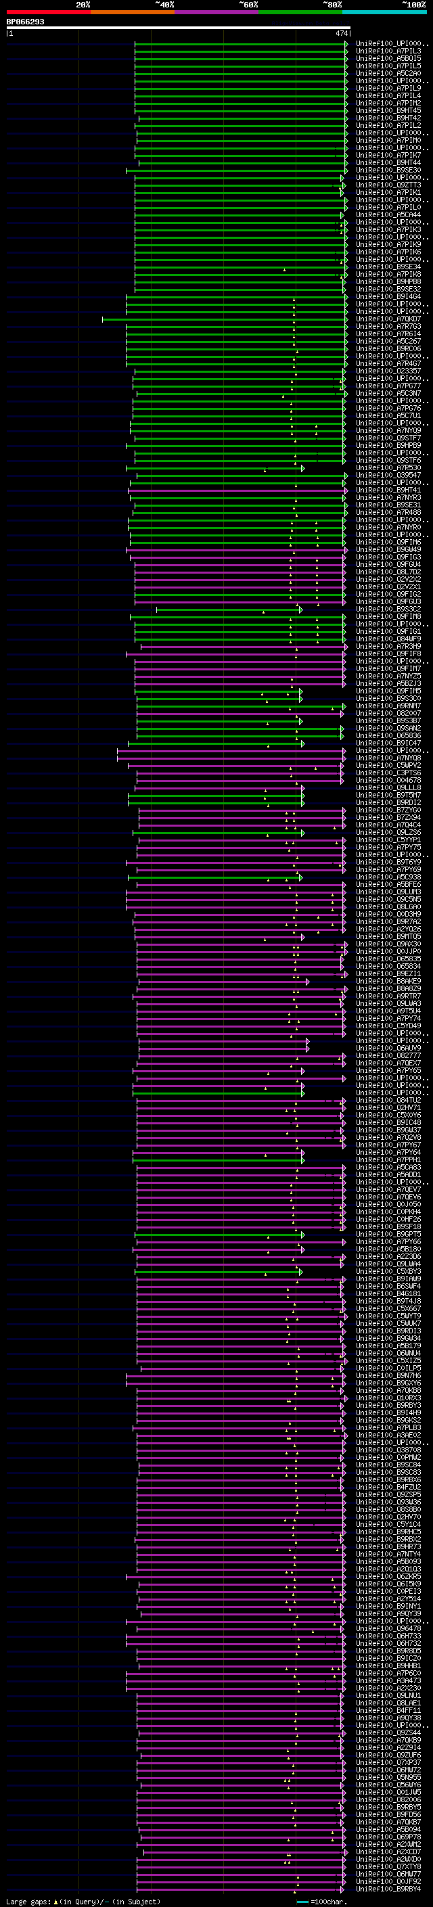The height and width of the screenshot is (1907, 433).
Task: Select hit label UniRef100_A5BFE6
Action: click(x=388, y=885)
